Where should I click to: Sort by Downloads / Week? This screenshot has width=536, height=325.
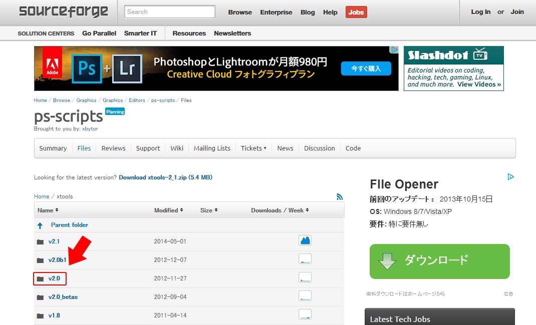pos(280,210)
